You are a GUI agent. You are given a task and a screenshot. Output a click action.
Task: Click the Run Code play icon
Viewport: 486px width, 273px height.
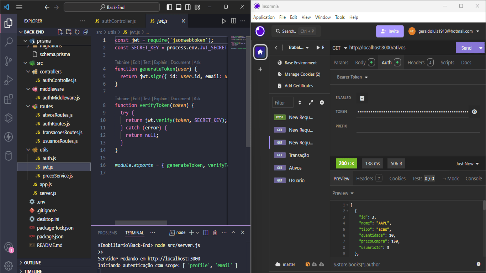[x=224, y=21]
